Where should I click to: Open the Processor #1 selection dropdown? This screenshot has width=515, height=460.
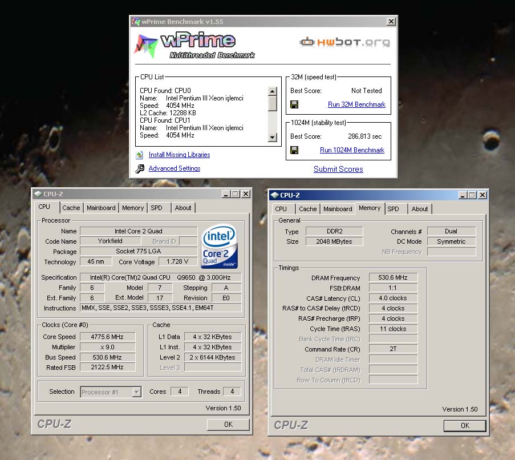click(111, 392)
